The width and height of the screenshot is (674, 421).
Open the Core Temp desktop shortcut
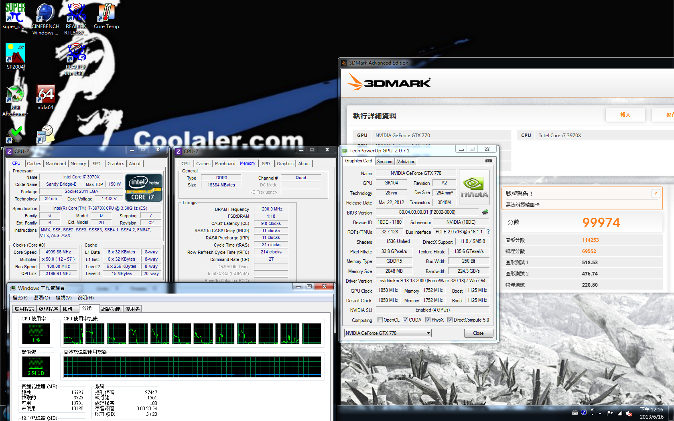[x=106, y=16]
